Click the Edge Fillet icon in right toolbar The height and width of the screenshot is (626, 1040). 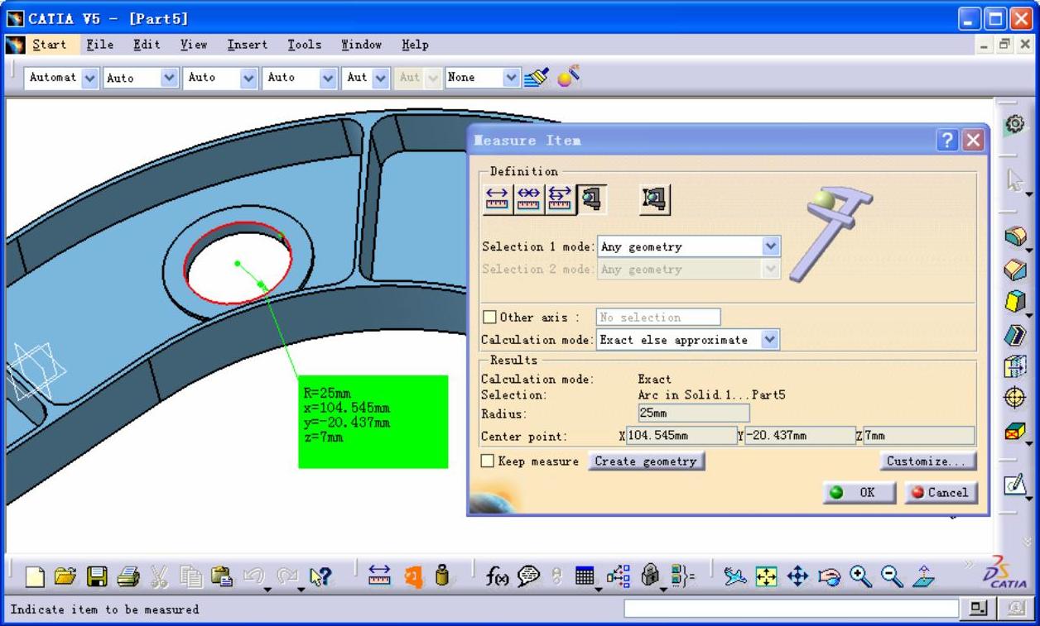click(1014, 238)
